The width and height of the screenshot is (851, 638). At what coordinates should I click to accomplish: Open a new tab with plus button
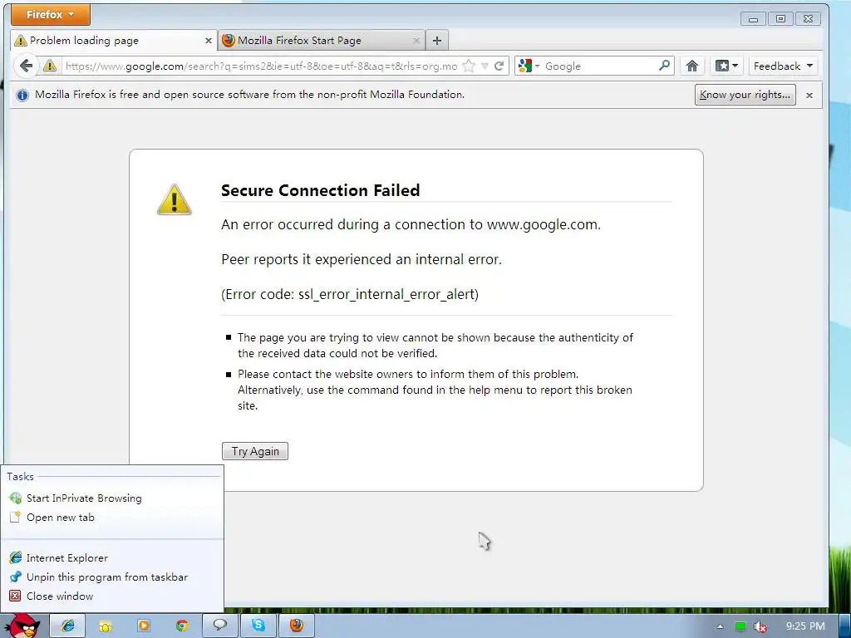pos(437,40)
